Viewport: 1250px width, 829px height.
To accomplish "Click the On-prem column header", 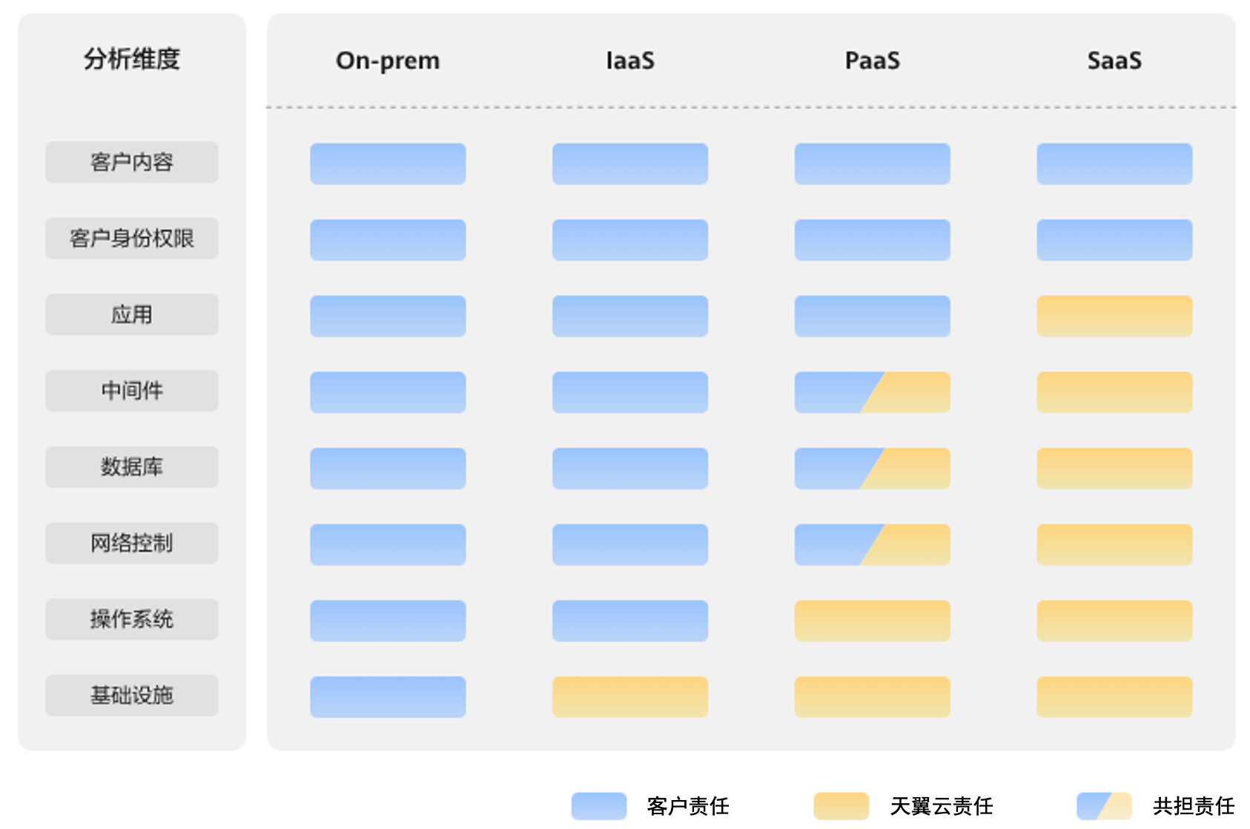I will coord(388,61).
